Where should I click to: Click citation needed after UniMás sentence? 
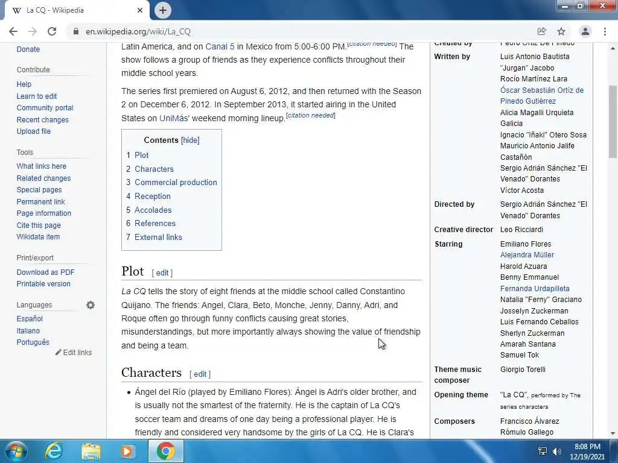[x=311, y=115]
